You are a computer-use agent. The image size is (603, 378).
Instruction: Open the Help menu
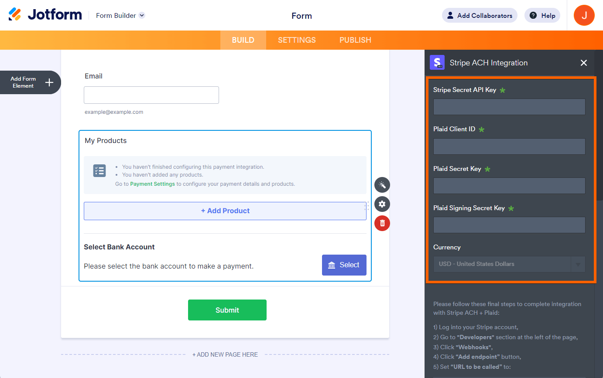542,15
